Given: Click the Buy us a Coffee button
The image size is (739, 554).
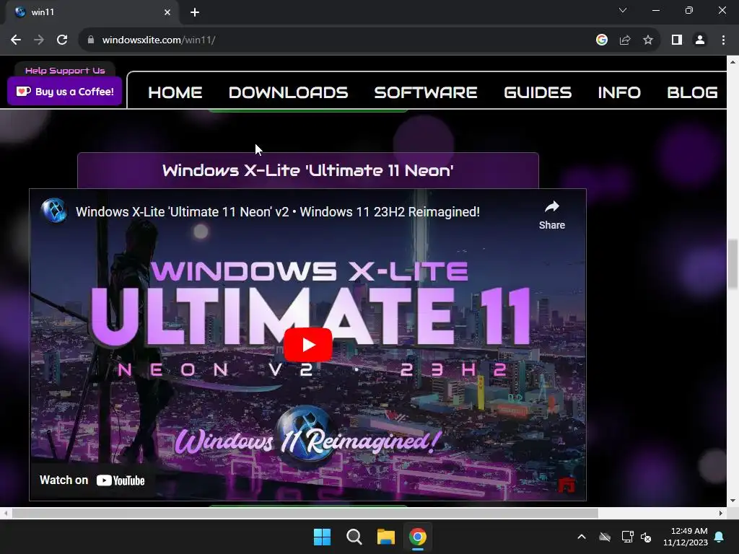Looking at the screenshot, I should click(64, 92).
